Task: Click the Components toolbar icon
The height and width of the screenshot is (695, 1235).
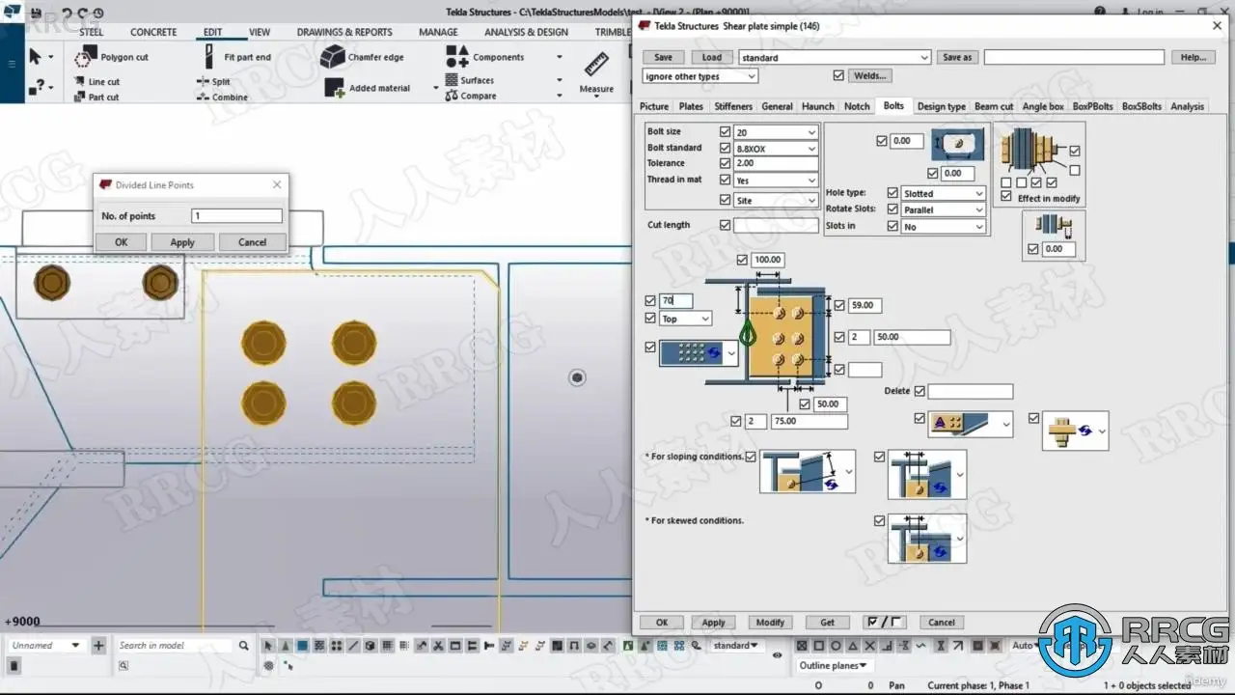Action: [x=457, y=57]
